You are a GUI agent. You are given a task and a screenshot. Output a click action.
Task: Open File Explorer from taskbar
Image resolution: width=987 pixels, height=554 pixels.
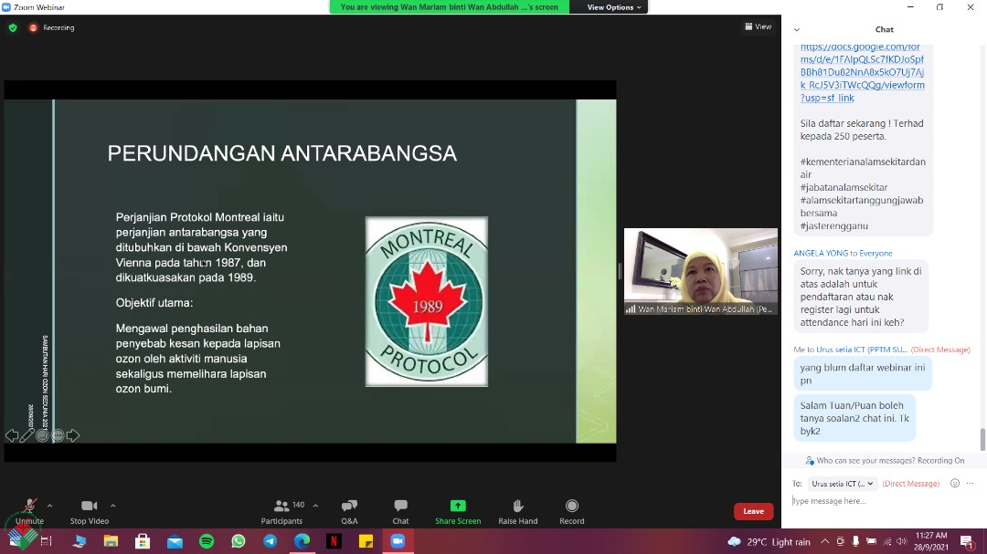pyautogui.click(x=111, y=541)
